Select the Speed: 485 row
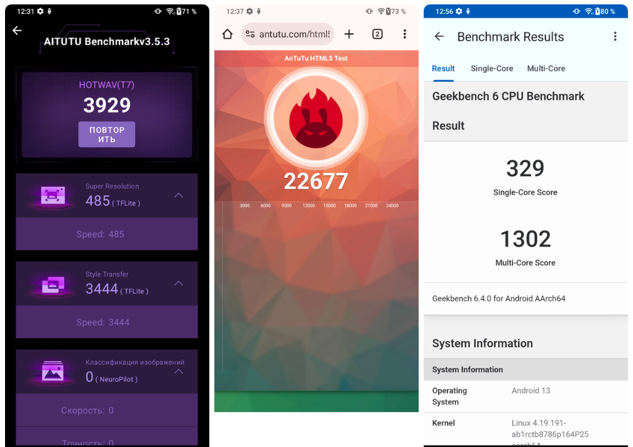Screen dimensions: 633x447 pyautogui.click(x=107, y=235)
